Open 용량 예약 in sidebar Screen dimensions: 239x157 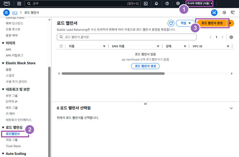(12, 35)
